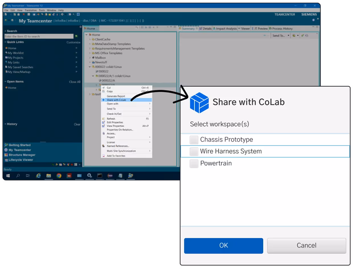
Task: Collapse the 000022-colab1Linux item node
Action: (x=90, y=67)
